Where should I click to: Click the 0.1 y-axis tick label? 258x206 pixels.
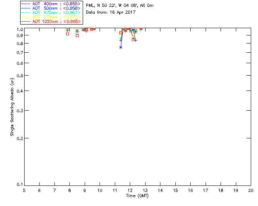[x=20, y=185]
